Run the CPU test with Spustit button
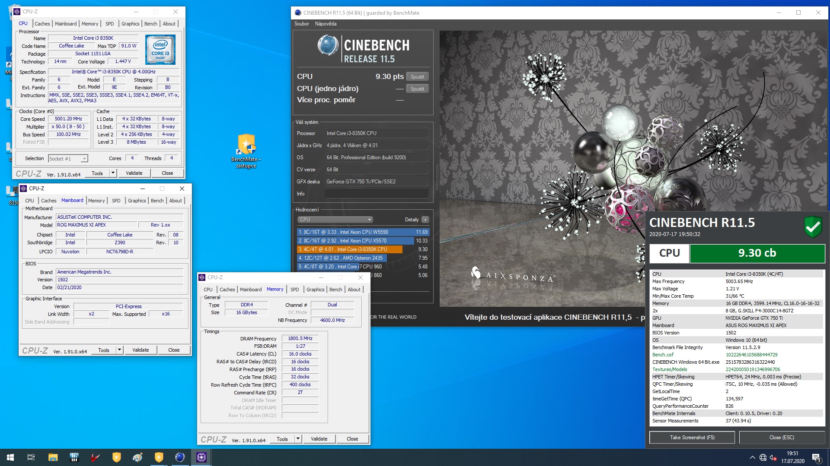 417,77
